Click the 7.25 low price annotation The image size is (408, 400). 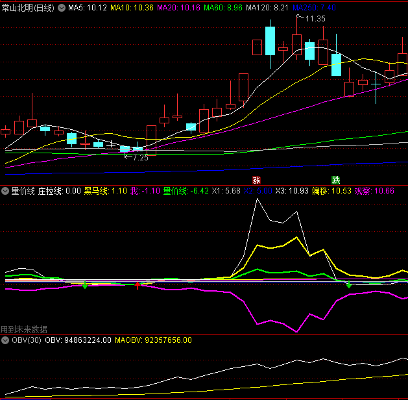(x=141, y=158)
